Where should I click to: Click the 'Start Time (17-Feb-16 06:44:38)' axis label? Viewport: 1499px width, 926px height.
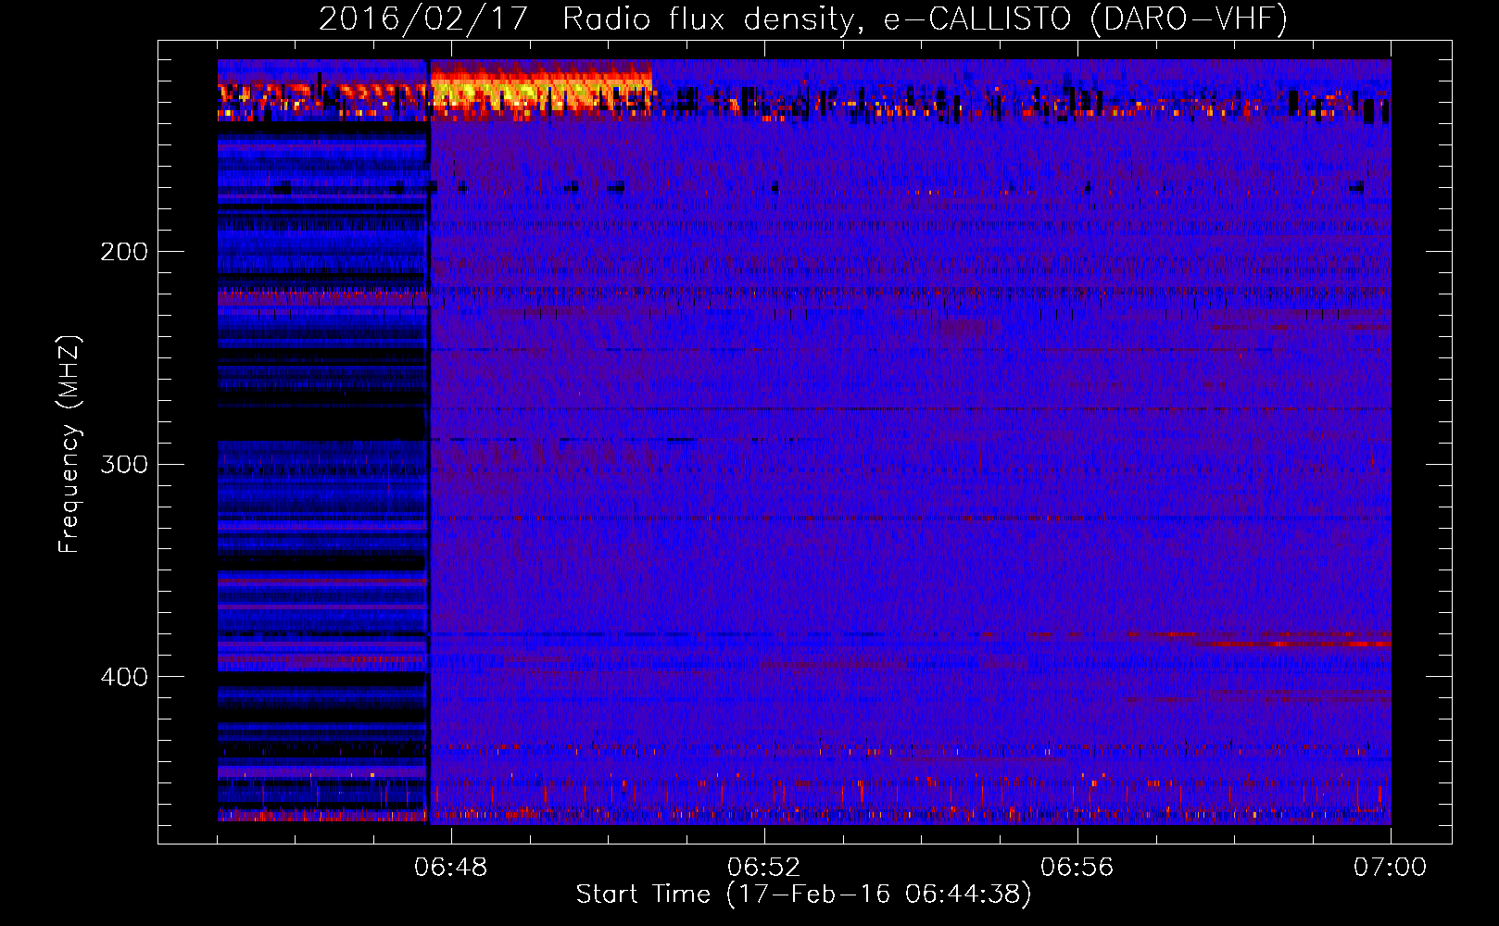tap(803, 895)
